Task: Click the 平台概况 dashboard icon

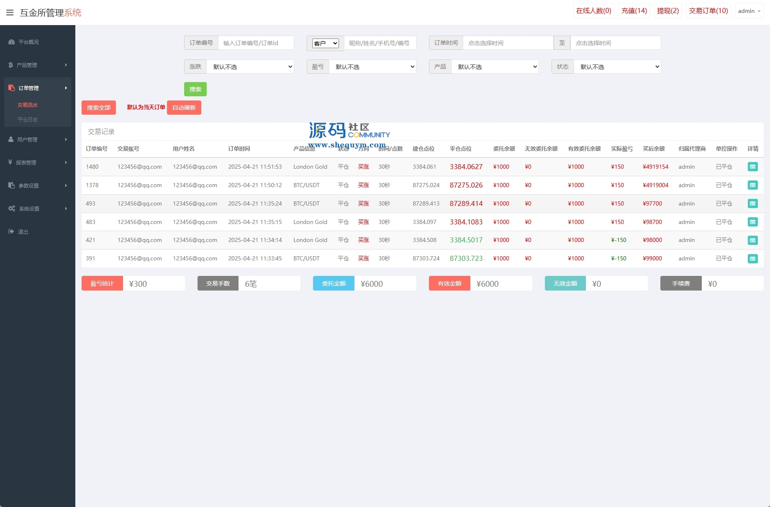Action: pyautogui.click(x=12, y=42)
